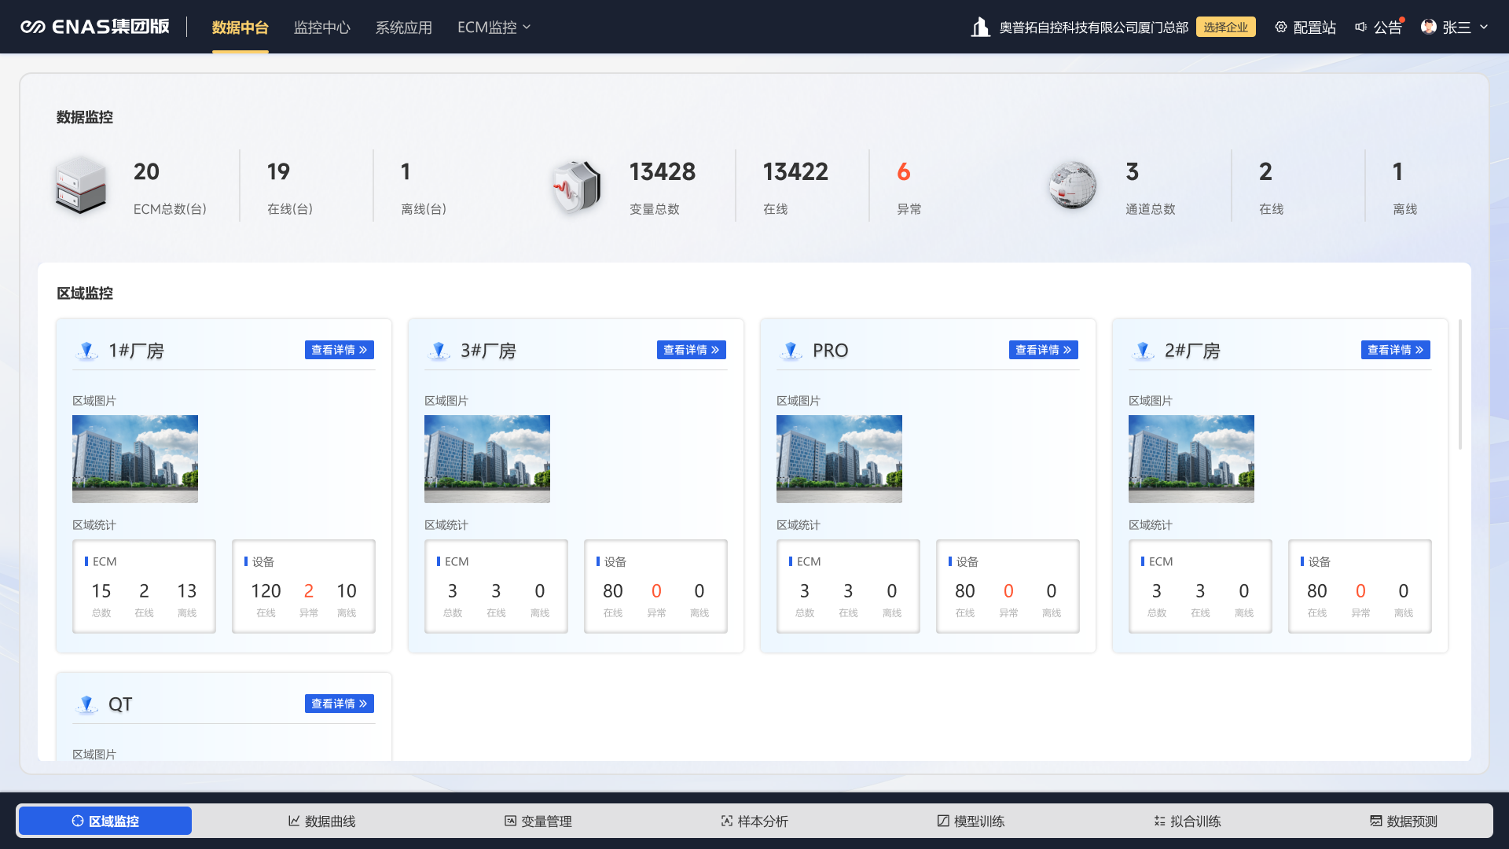Expand user menu arrow next to 张三
The width and height of the screenshot is (1509, 849).
1484,28
